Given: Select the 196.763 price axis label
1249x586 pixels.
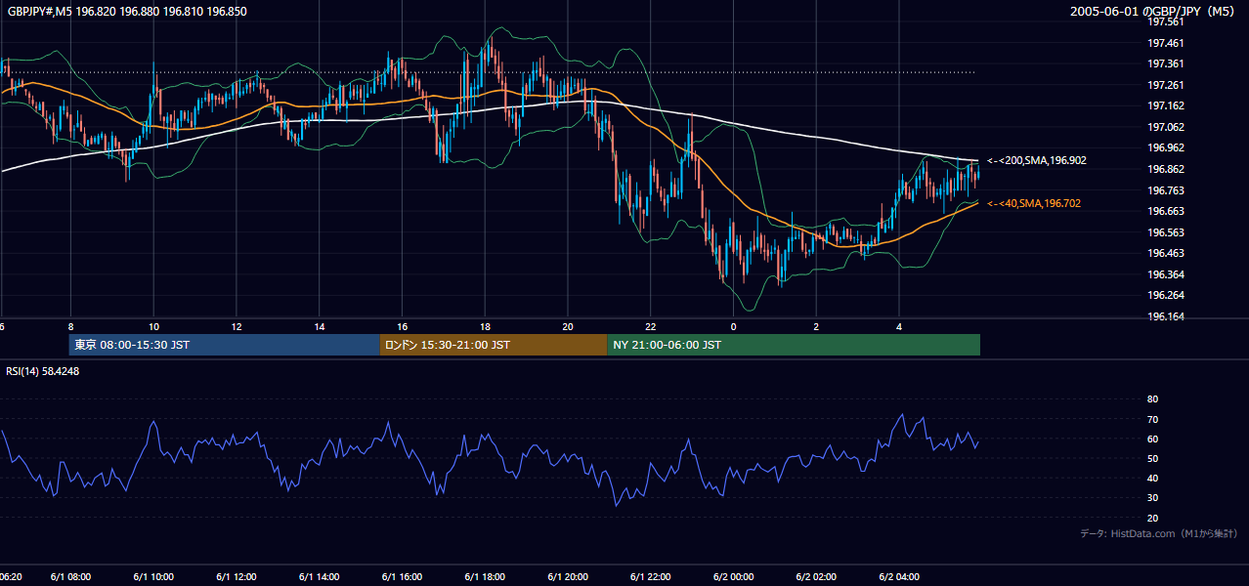Looking at the screenshot, I should (1165, 190).
